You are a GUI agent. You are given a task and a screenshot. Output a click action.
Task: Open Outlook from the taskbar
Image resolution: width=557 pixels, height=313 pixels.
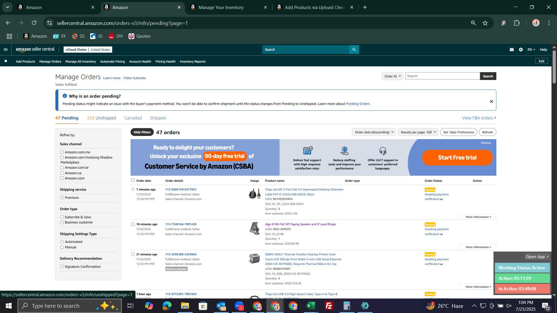[221, 306]
